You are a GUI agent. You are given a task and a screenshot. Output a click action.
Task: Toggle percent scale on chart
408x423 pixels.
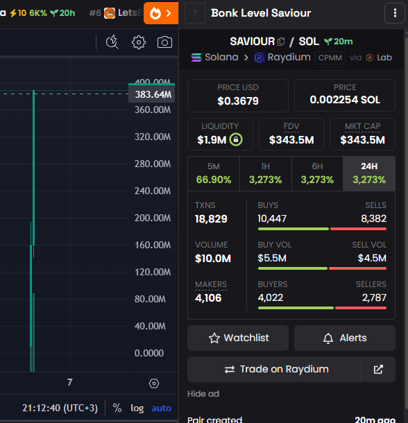pyautogui.click(x=117, y=408)
